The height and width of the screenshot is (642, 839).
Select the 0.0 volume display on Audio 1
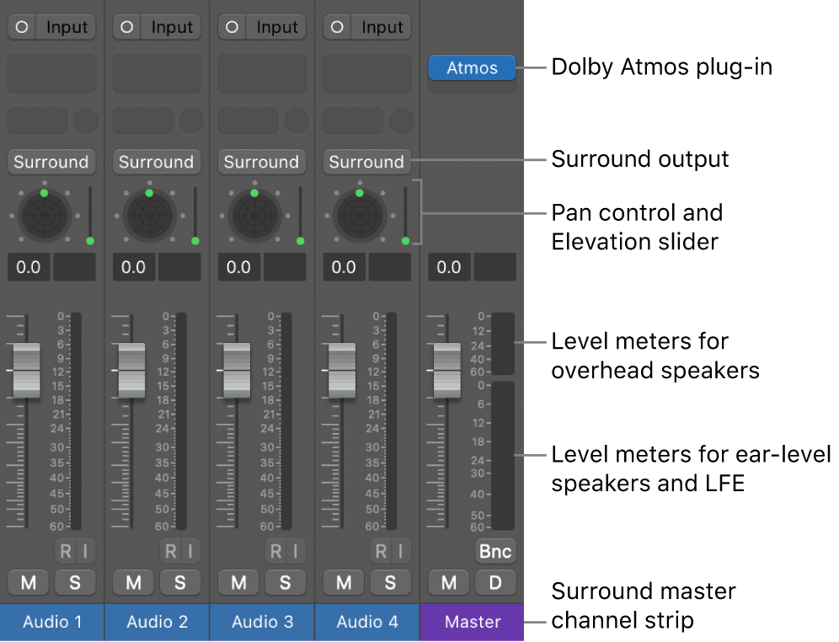28,267
